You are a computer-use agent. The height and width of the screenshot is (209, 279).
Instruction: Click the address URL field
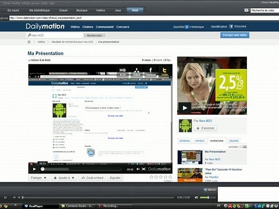(144, 18)
